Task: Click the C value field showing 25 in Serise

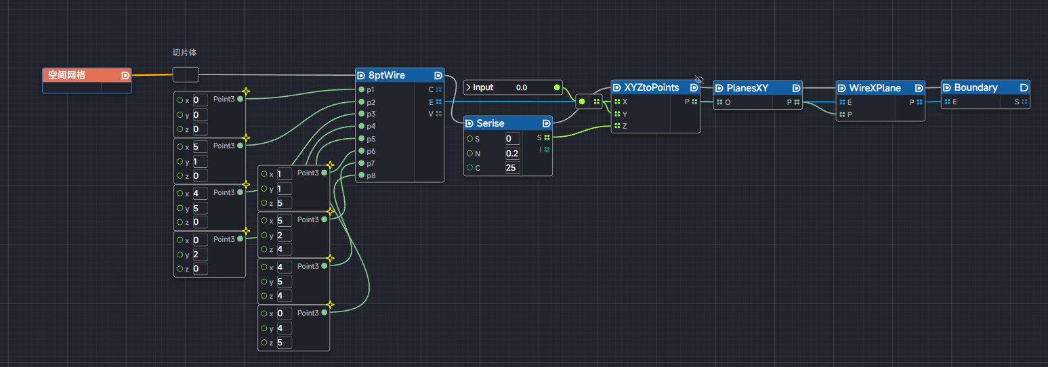Action: pyautogui.click(x=512, y=167)
